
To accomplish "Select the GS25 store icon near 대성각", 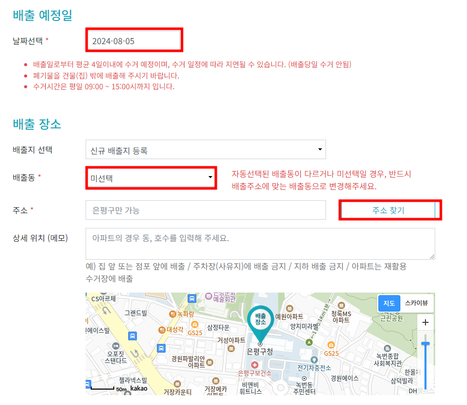I will tap(195, 324).
